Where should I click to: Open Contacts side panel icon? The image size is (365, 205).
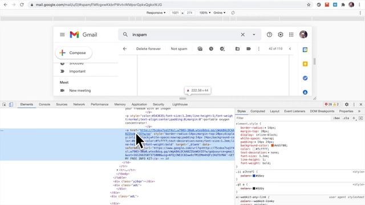tap(305, 92)
